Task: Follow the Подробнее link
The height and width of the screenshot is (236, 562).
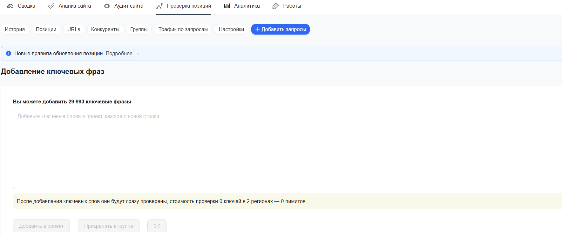Action: (x=122, y=53)
